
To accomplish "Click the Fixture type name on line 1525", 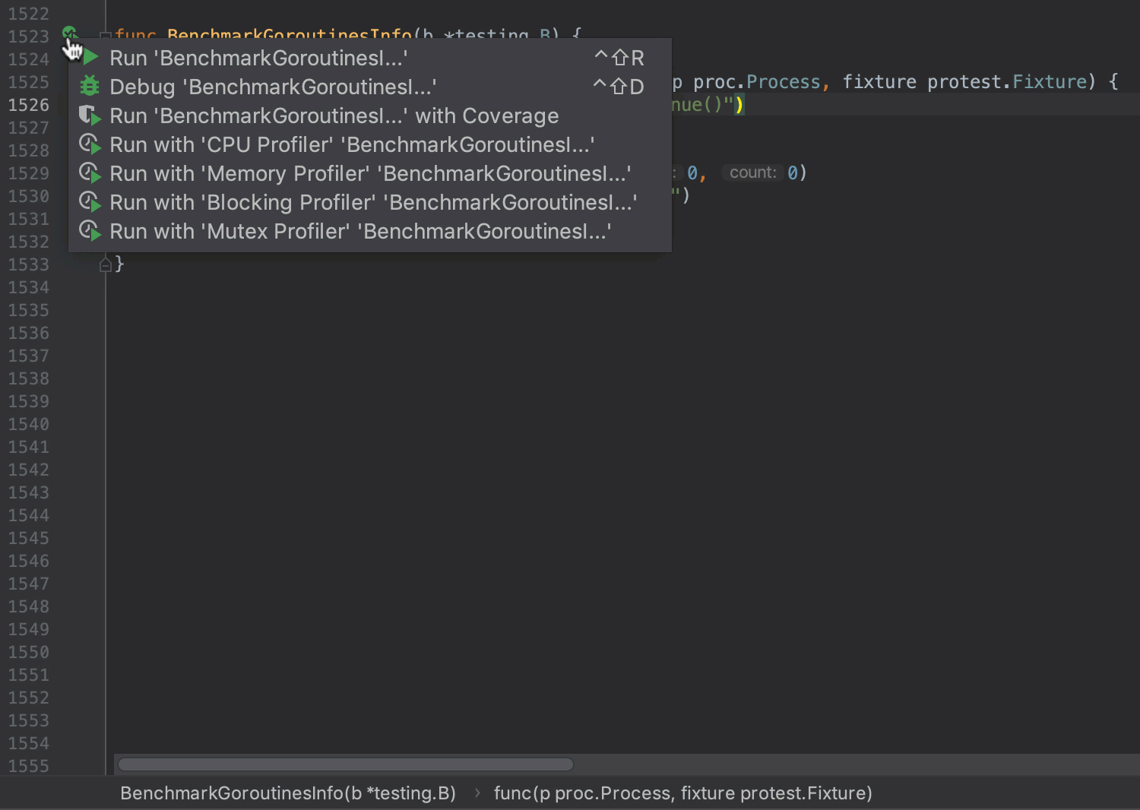I will pyautogui.click(x=1050, y=82).
